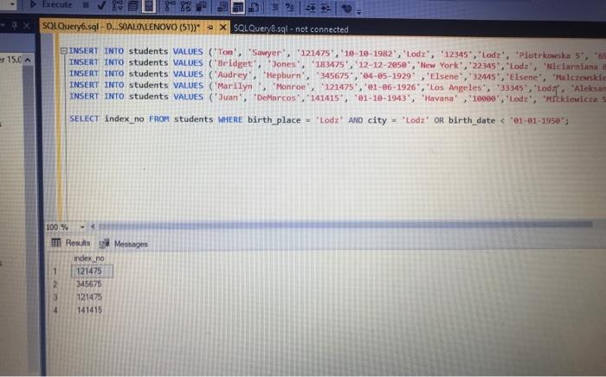Open the 100 % zoom dropdown
This screenshot has height=377, width=606.
click(x=82, y=227)
